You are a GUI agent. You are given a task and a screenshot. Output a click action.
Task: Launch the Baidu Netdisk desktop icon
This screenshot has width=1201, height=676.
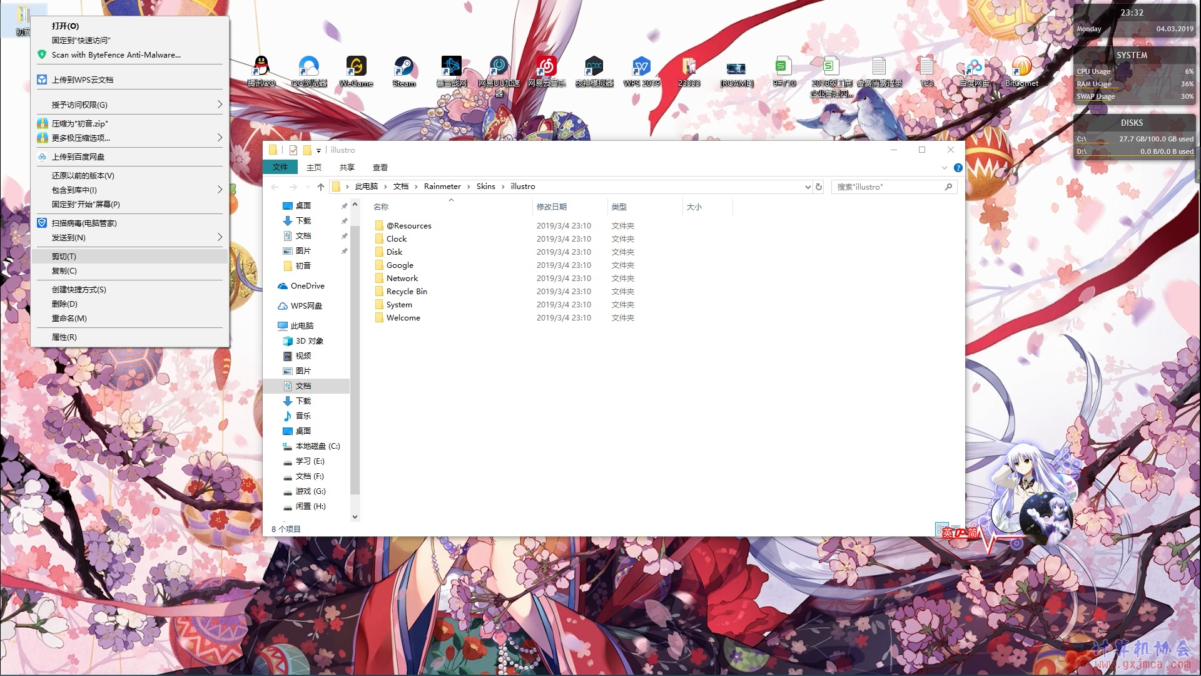coord(975,71)
